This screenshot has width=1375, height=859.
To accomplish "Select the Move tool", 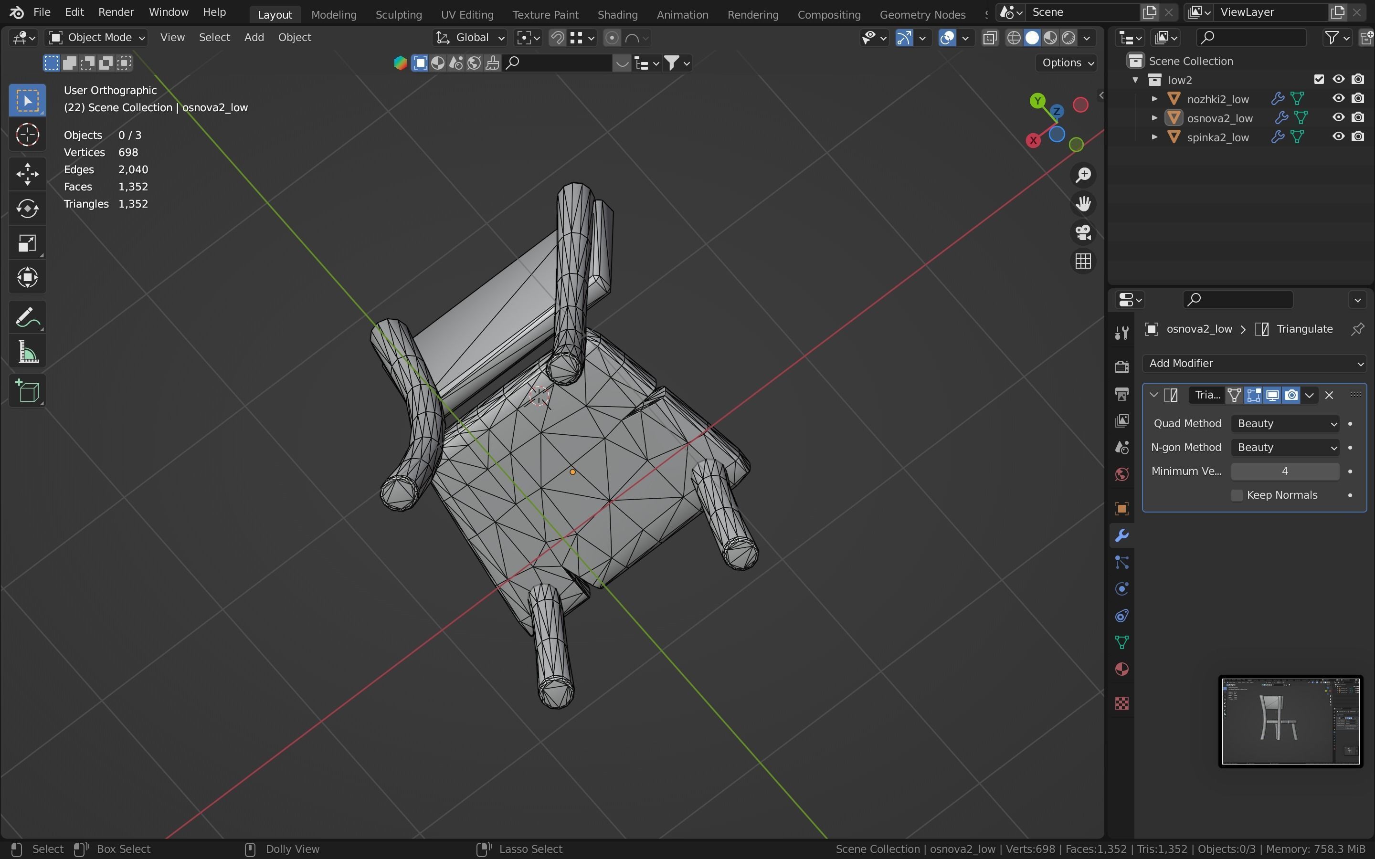I will (27, 174).
